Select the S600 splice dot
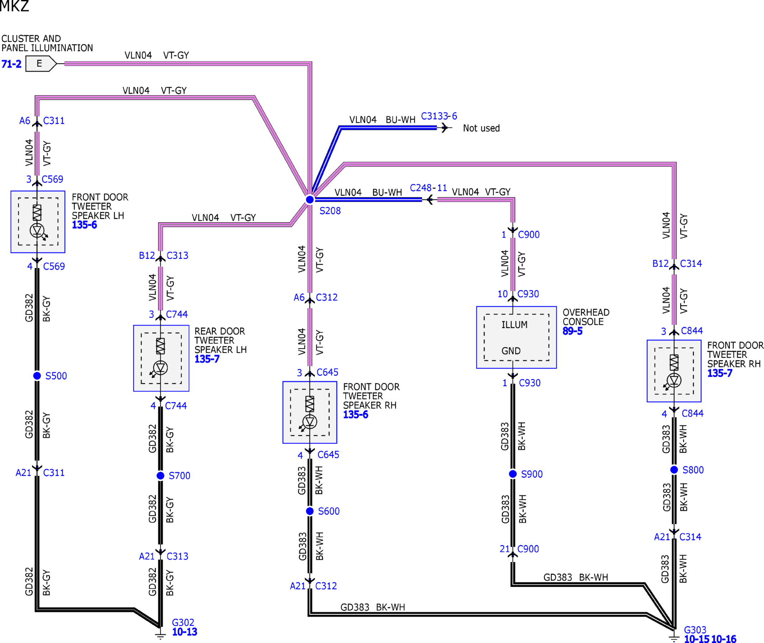Image resolution: width=764 pixels, height=643 pixels. click(x=310, y=511)
